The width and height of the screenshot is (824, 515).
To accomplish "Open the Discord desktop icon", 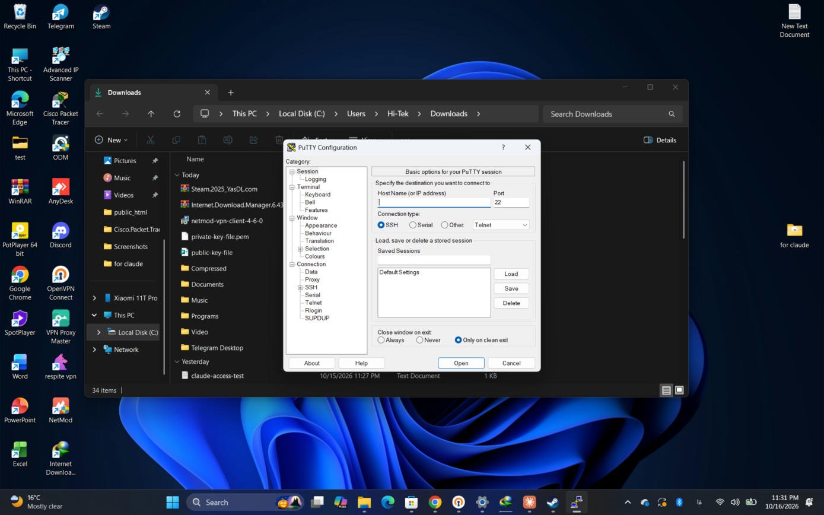I will pyautogui.click(x=61, y=236).
